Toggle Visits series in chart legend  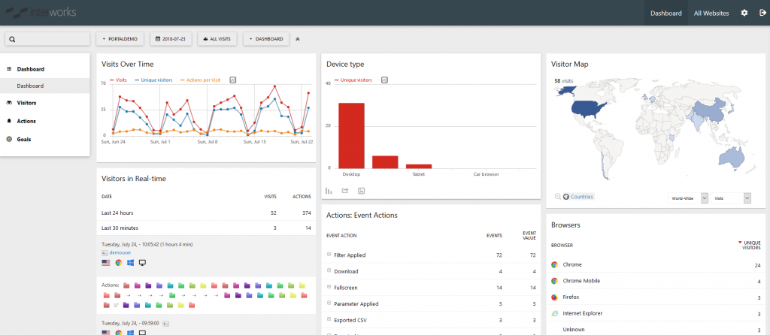(118, 80)
